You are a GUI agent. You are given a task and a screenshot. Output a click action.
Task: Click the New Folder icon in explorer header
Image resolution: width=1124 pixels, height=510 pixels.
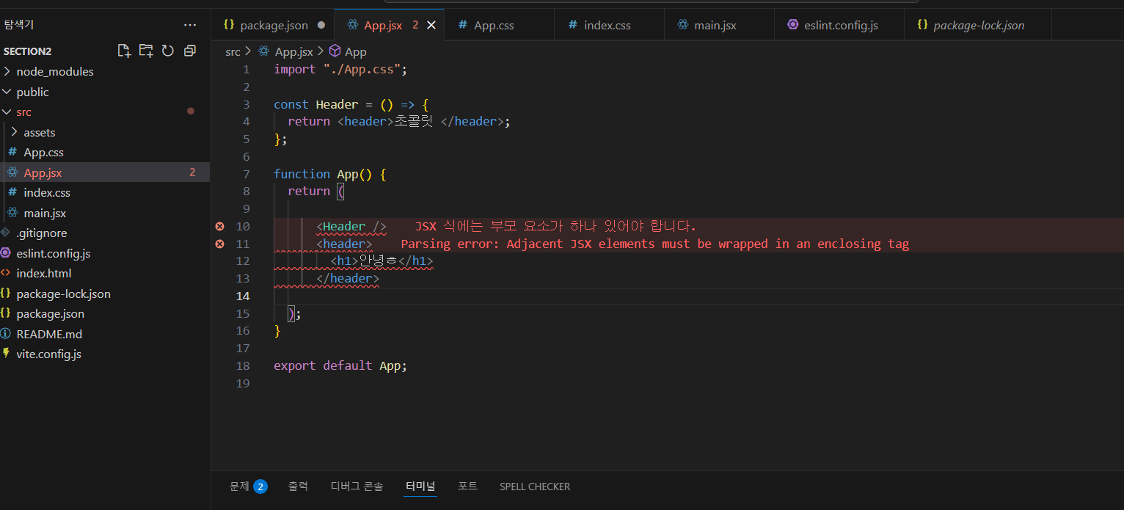tap(146, 51)
